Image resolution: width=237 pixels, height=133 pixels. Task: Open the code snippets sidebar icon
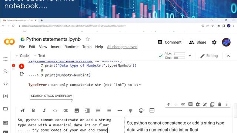point(6,84)
